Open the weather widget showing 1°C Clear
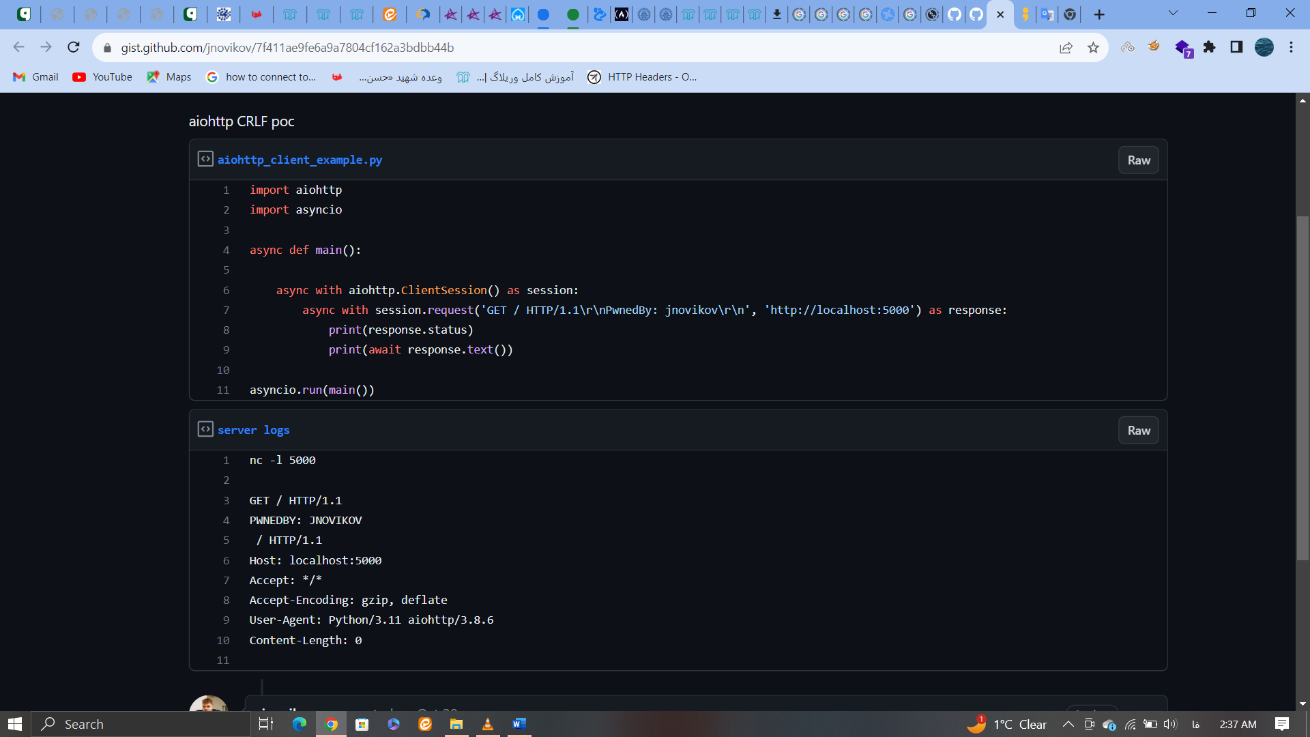The height and width of the screenshot is (737, 1310). pos(1007,724)
